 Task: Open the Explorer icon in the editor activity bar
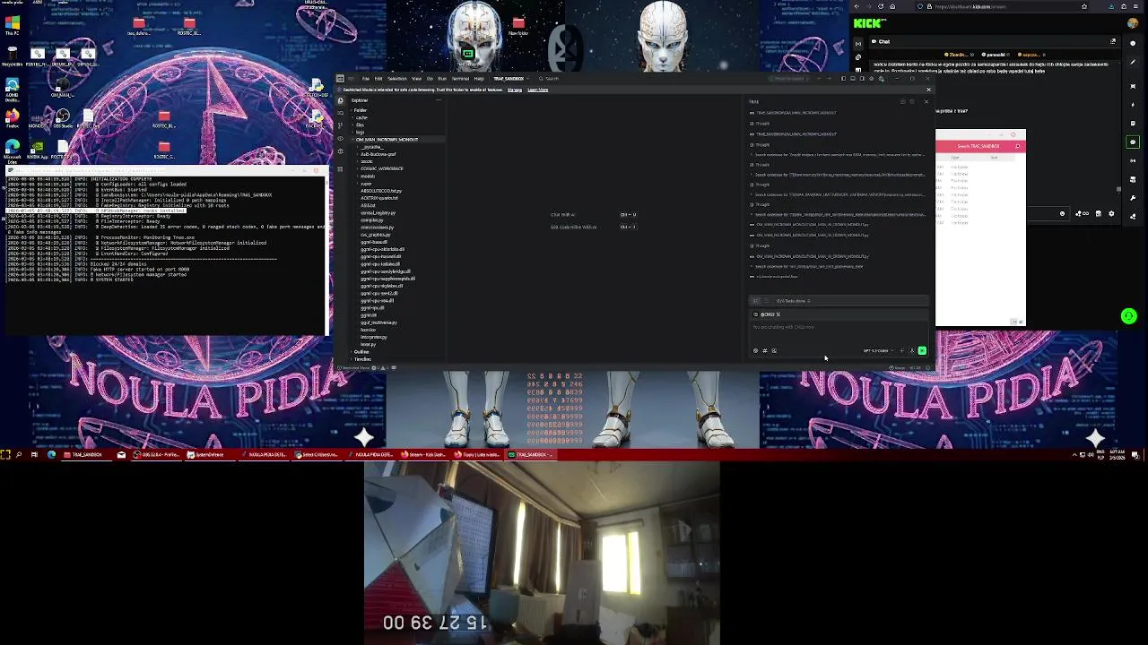point(340,100)
